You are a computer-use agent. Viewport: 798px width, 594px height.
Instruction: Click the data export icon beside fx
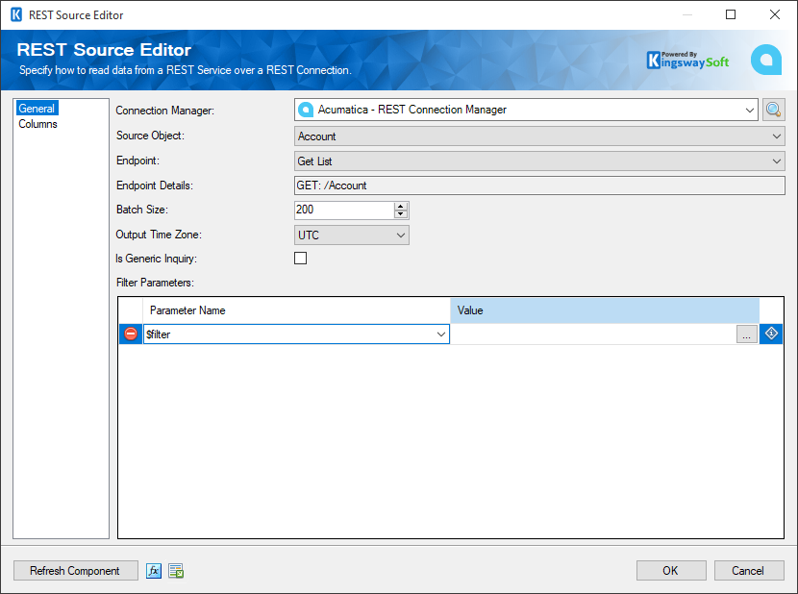tap(176, 570)
